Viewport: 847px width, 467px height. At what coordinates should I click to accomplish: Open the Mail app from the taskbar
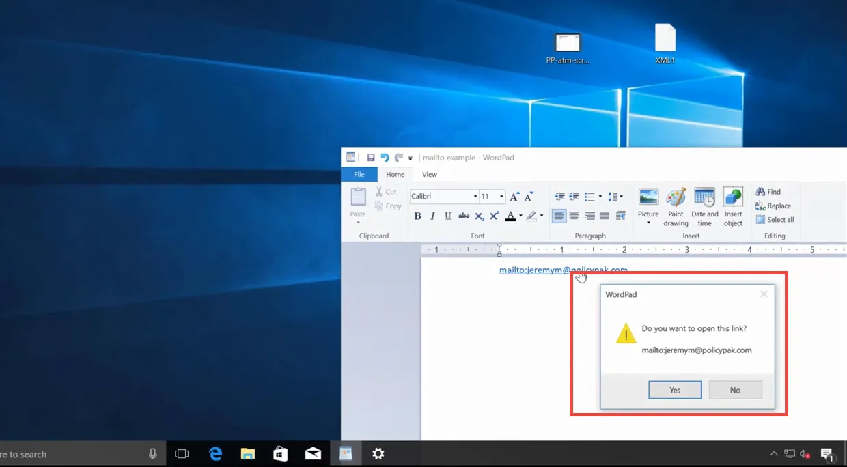coord(314,453)
